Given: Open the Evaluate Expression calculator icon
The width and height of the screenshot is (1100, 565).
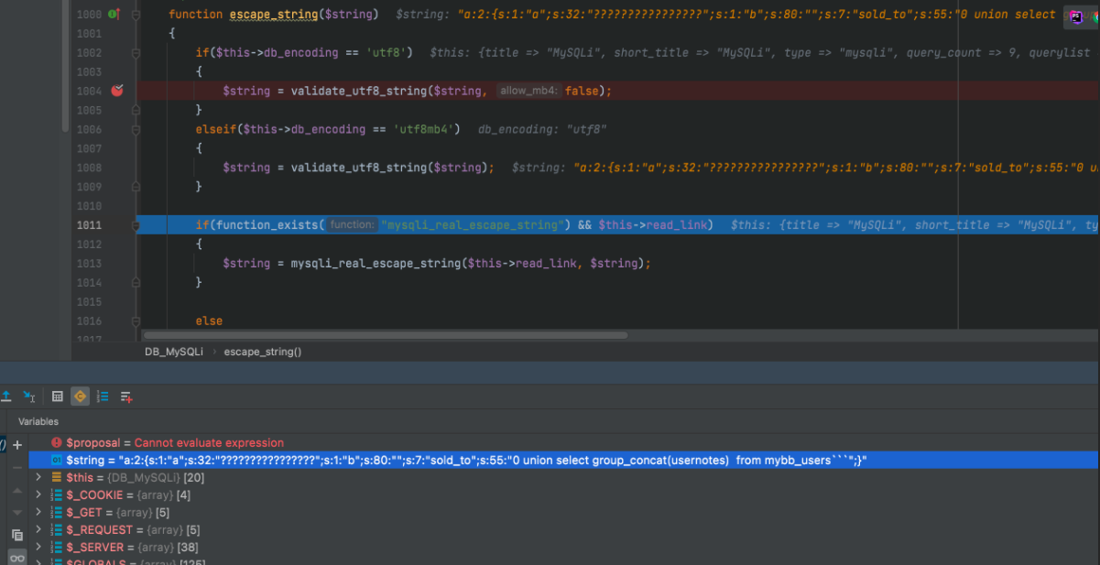Looking at the screenshot, I should coord(58,396).
